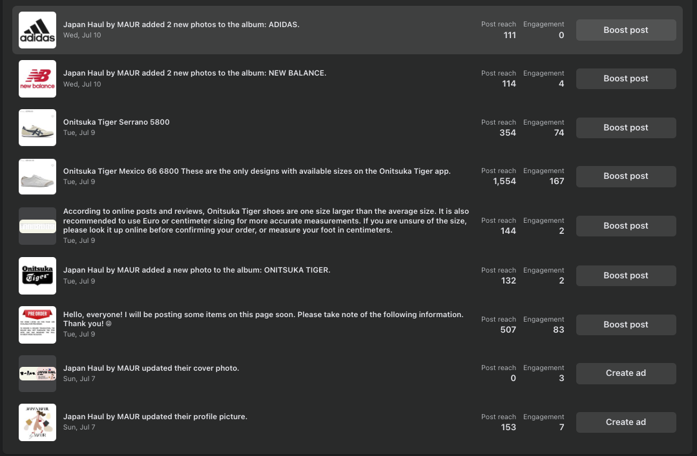697x456 pixels.
Task: Boost the shoe sizing advice post
Action: coord(625,226)
